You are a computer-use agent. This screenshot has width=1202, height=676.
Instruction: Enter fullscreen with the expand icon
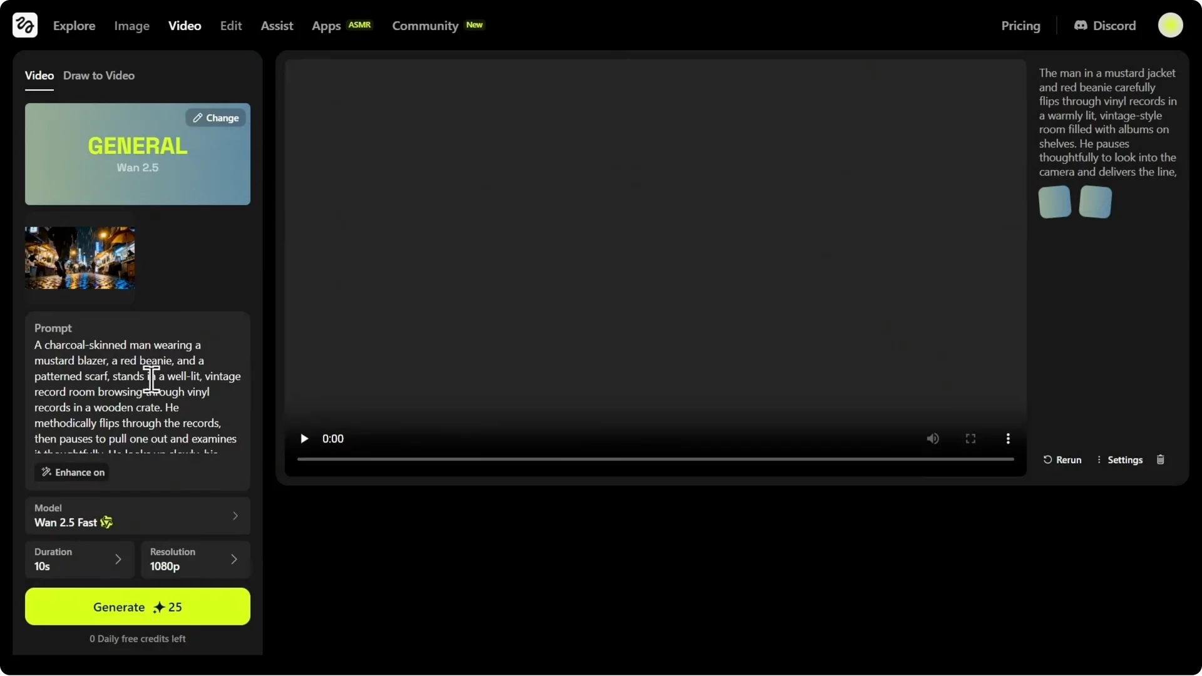tap(970, 439)
